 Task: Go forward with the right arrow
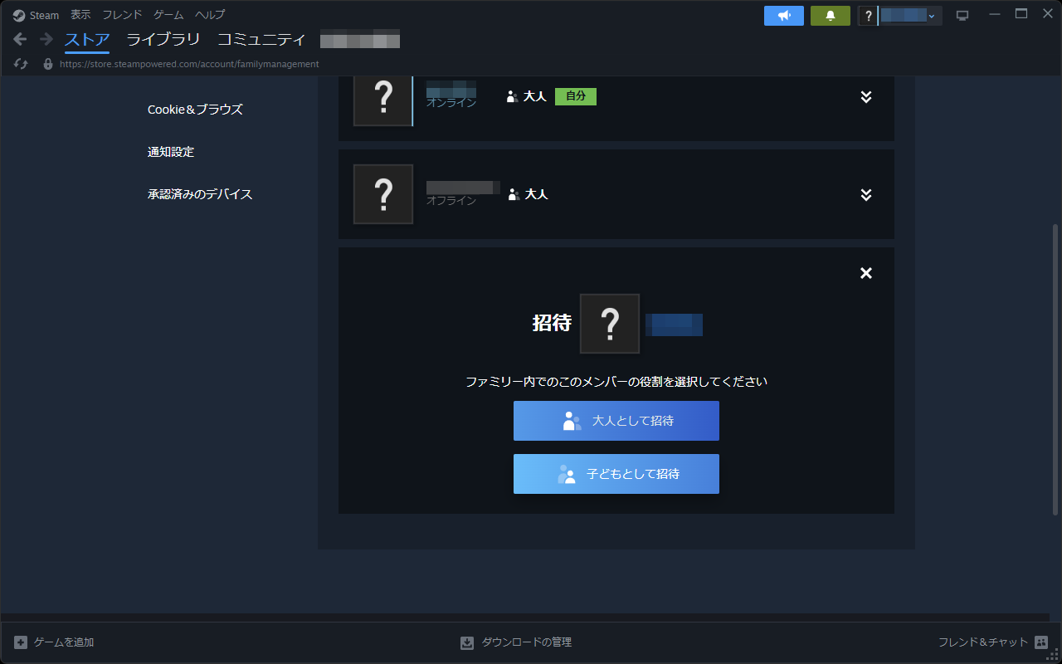(46, 39)
